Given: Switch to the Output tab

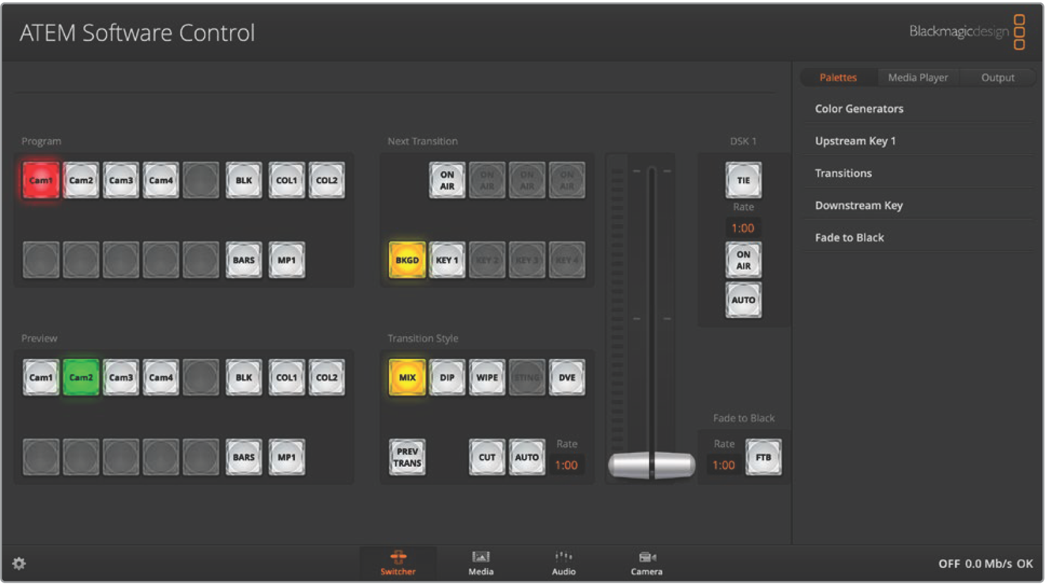Looking at the screenshot, I should 997,77.
